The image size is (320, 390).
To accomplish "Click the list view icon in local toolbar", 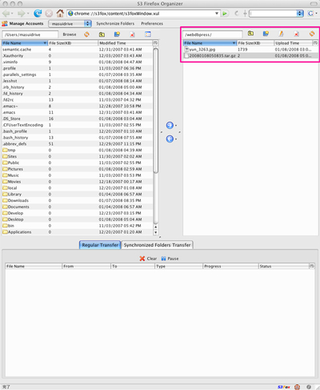I will 148,34.
